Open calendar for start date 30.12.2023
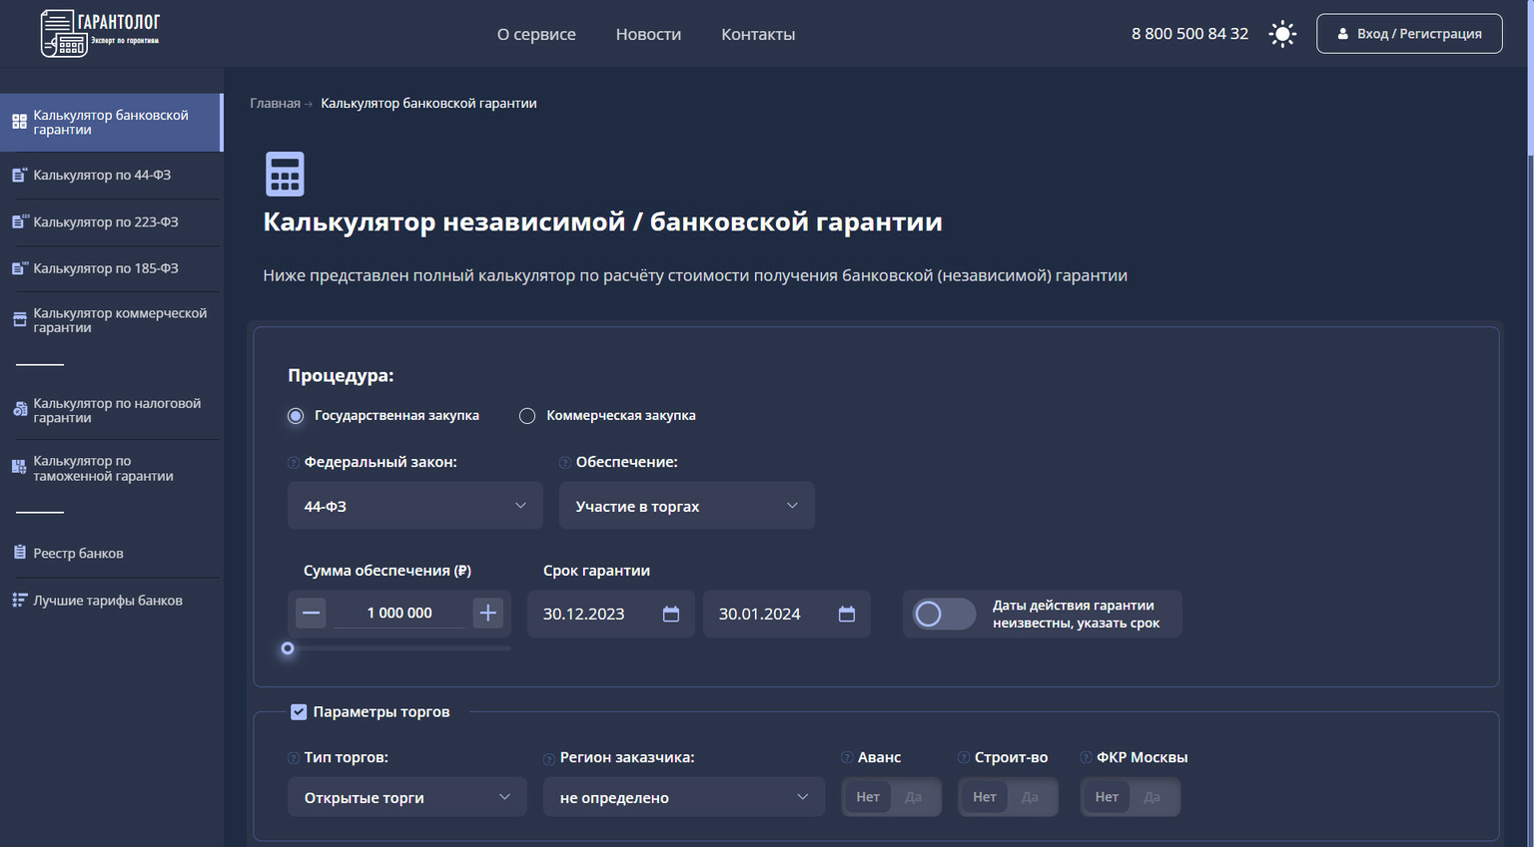 [671, 614]
